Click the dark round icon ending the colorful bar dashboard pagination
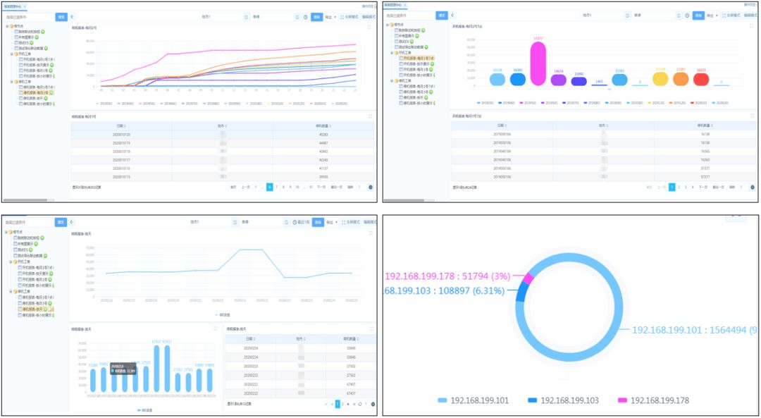This screenshot has width=761, height=418. [x=753, y=187]
